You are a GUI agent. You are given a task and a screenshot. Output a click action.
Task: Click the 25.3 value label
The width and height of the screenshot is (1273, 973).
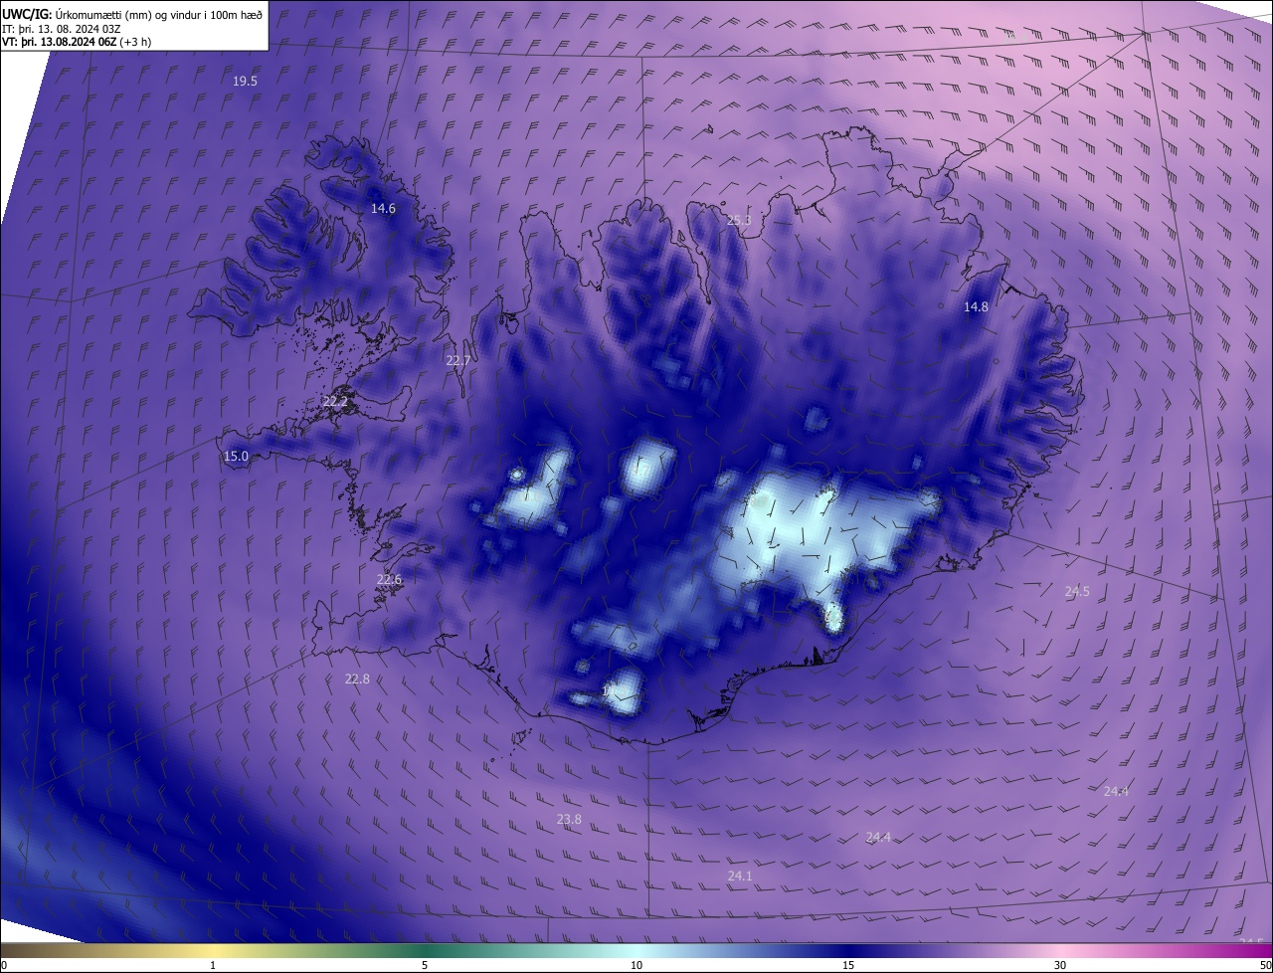[739, 221]
